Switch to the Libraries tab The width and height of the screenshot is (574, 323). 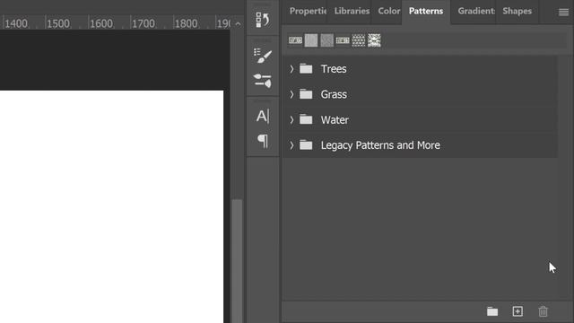(352, 11)
